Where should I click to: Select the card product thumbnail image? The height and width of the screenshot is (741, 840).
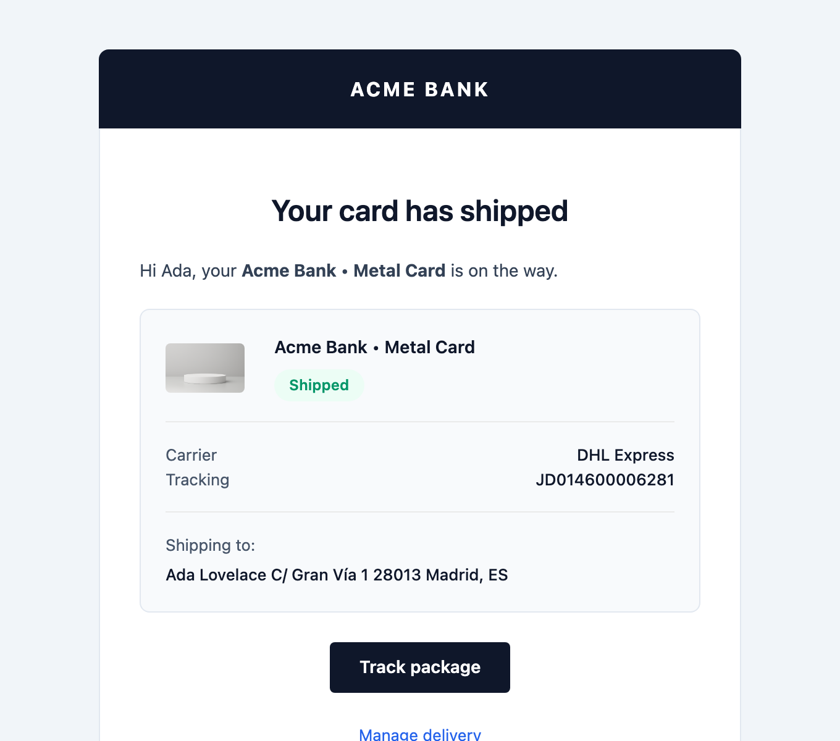205,367
